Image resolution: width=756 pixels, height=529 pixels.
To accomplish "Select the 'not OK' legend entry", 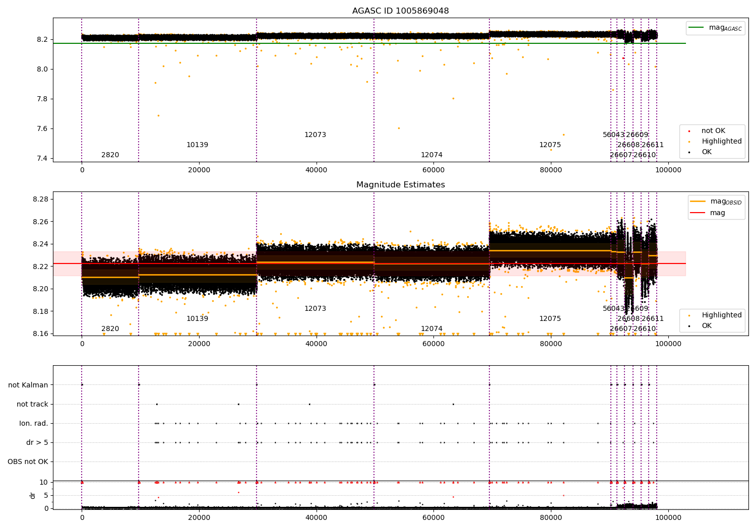I will 713,131.
